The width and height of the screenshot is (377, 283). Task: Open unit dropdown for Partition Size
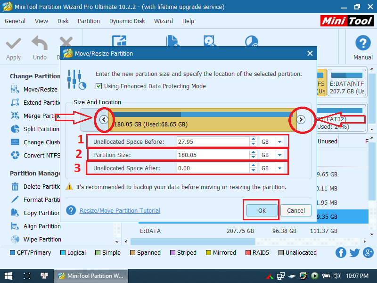point(279,155)
